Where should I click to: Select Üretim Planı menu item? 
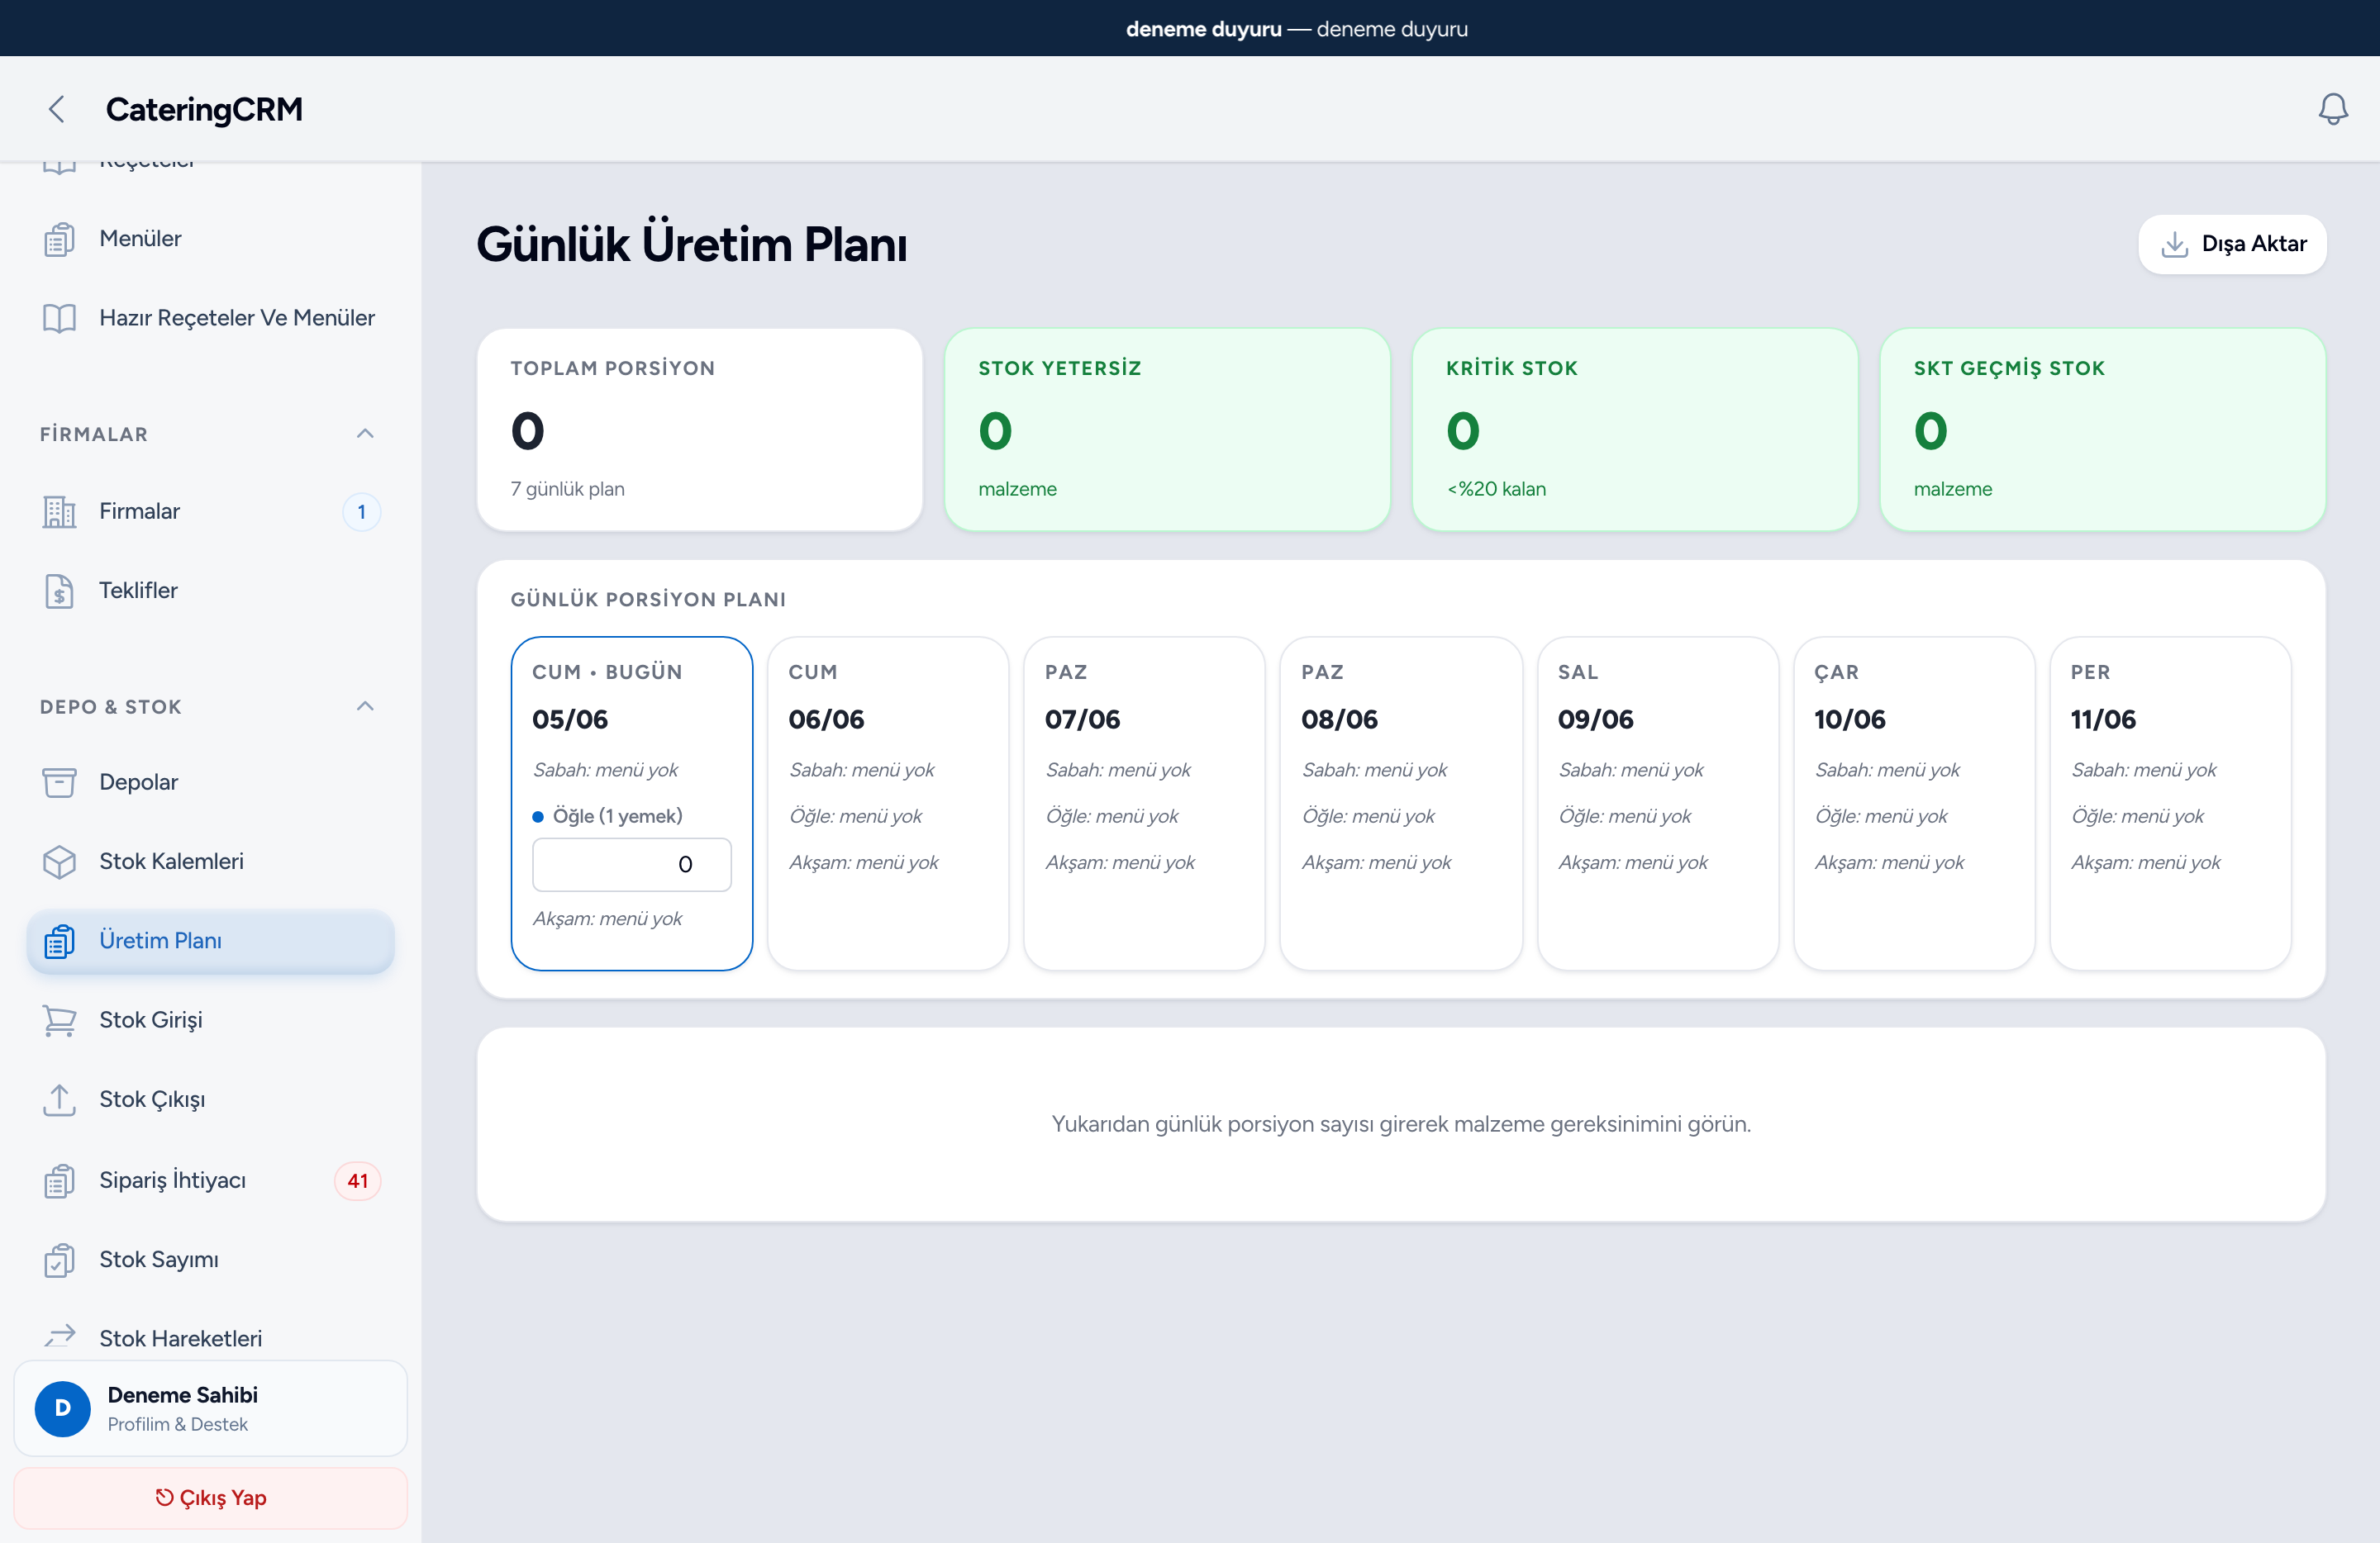[x=210, y=940]
